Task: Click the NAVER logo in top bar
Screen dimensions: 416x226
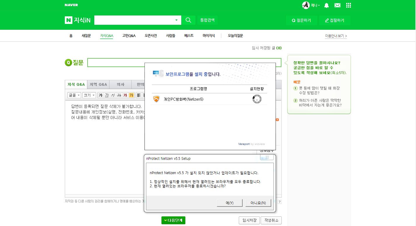Action: [x=71, y=5]
